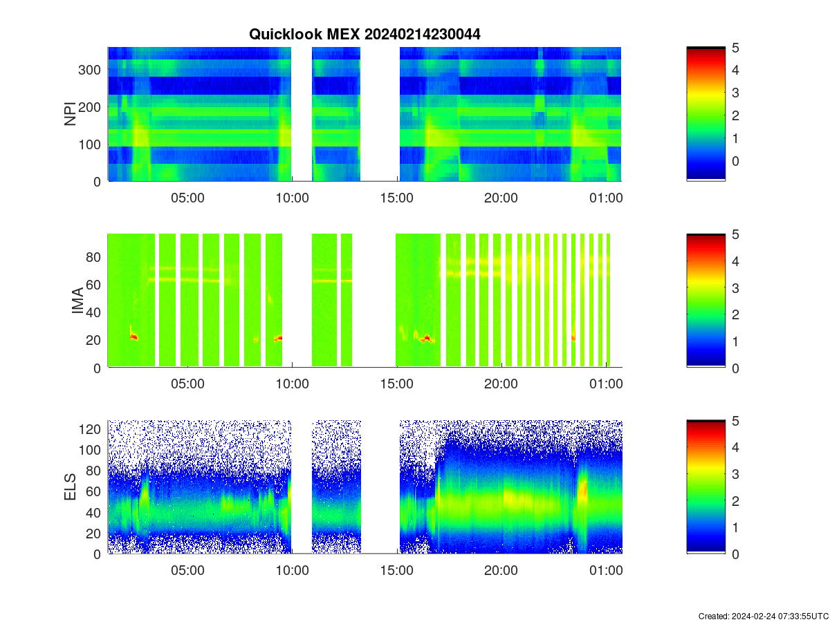Image resolution: width=830 pixels, height=622 pixels.
Task: Click the 40 tick on IMA axis
Action: (x=94, y=312)
